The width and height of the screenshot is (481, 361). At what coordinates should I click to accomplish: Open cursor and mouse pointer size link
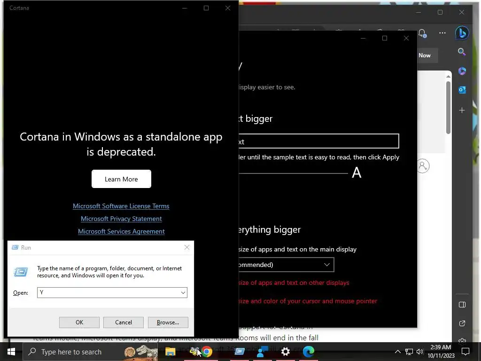pos(308,301)
